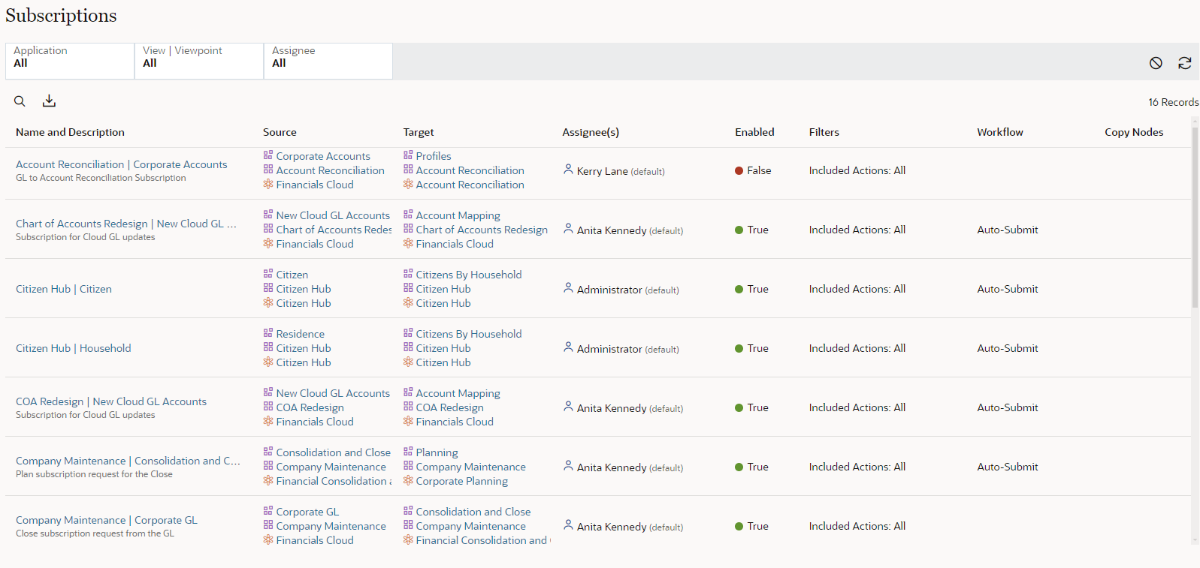The height and width of the screenshot is (568, 1200).
Task: Click the Subscriptions page heading
Action: [x=61, y=16]
